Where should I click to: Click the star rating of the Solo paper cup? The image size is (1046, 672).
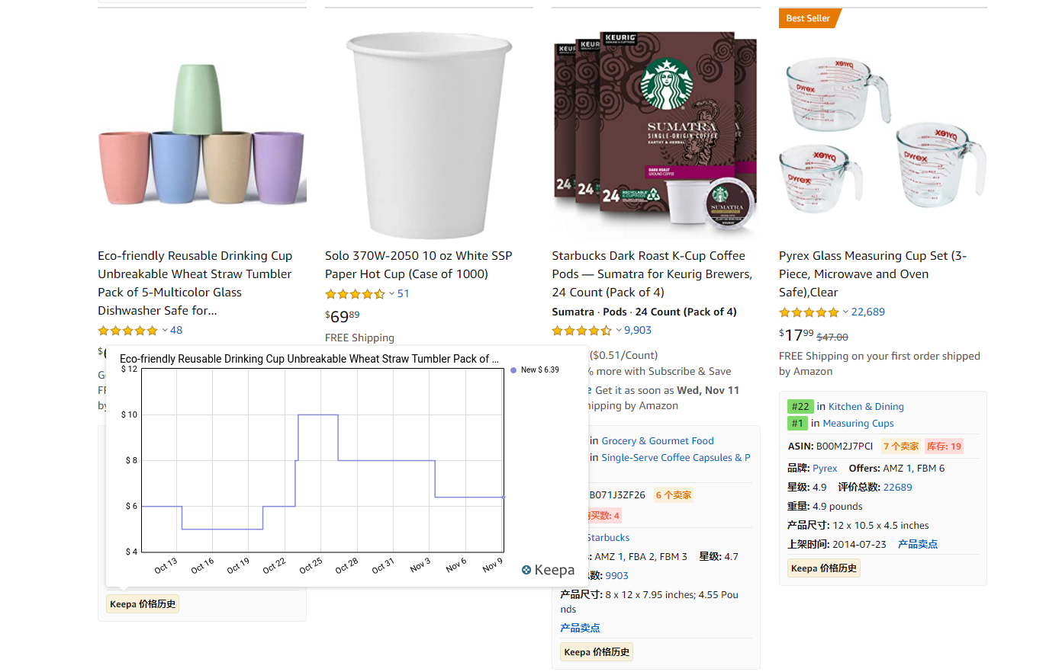pyautogui.click(x=355, y=294)
